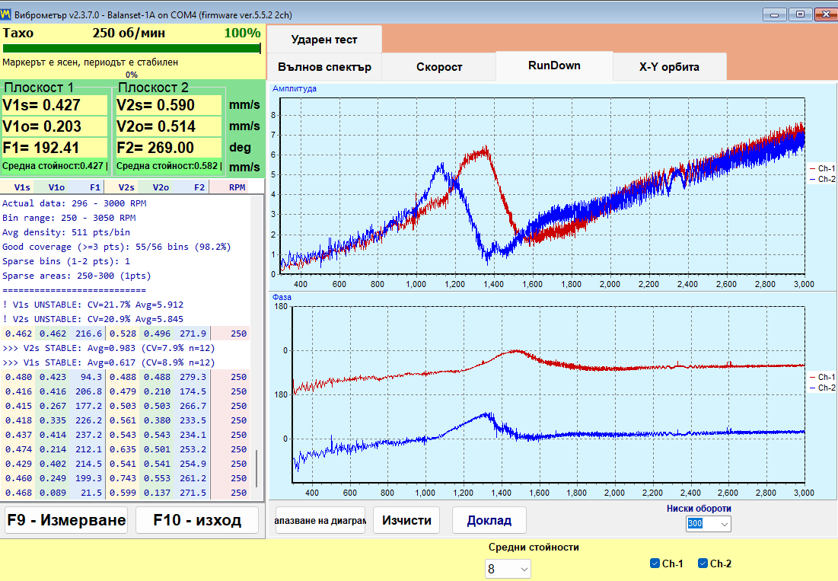Click the data row starting 0.468 0.089
838x581 pixels.
click(x=126, y=493)
